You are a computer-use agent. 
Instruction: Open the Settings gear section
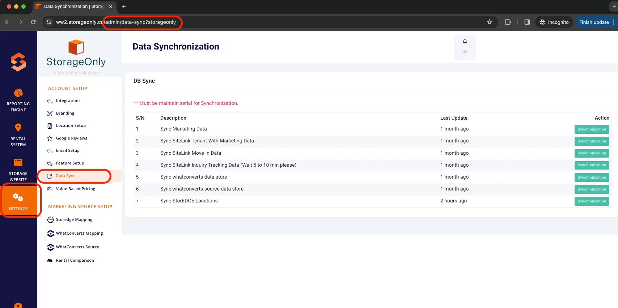18,201
